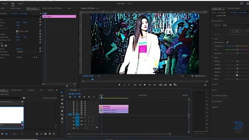Click pen mask icon under Opacity
Image resolution: width=249 pixels, height=140 pixels.
6,46
